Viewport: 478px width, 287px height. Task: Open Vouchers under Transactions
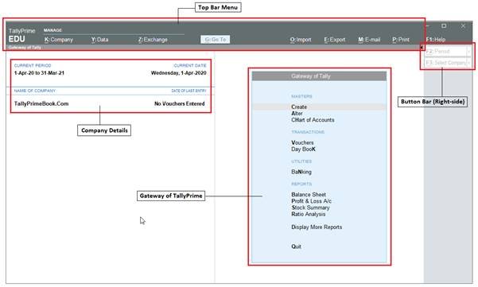coord(302,142)
